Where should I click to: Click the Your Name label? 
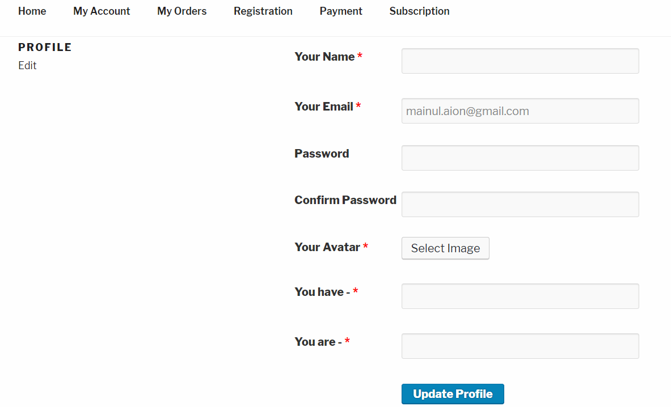pyautogui.click(x=324, y=57)
